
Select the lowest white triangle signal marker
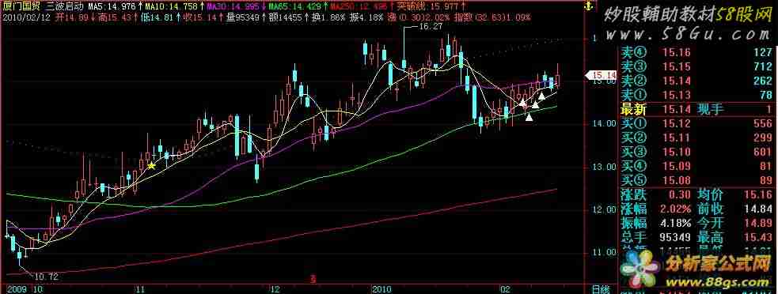tap(529, 117)
